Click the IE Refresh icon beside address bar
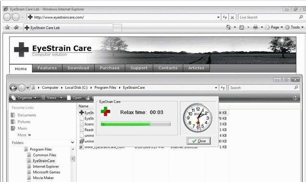Screen dimensions: 306x182 (x=225, y=17)
